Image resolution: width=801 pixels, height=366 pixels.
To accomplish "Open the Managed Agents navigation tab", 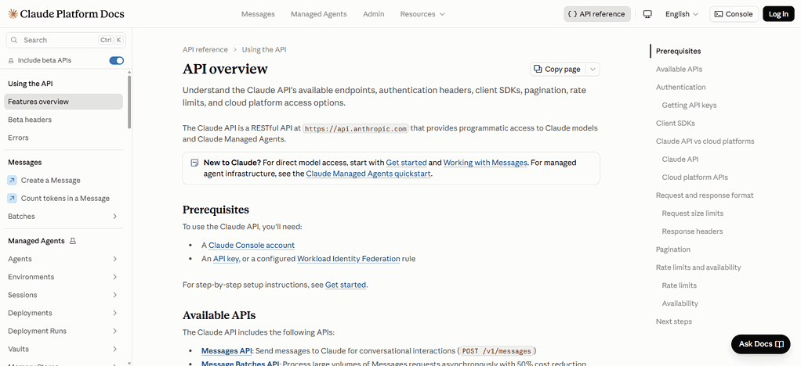I will point(319,14).
